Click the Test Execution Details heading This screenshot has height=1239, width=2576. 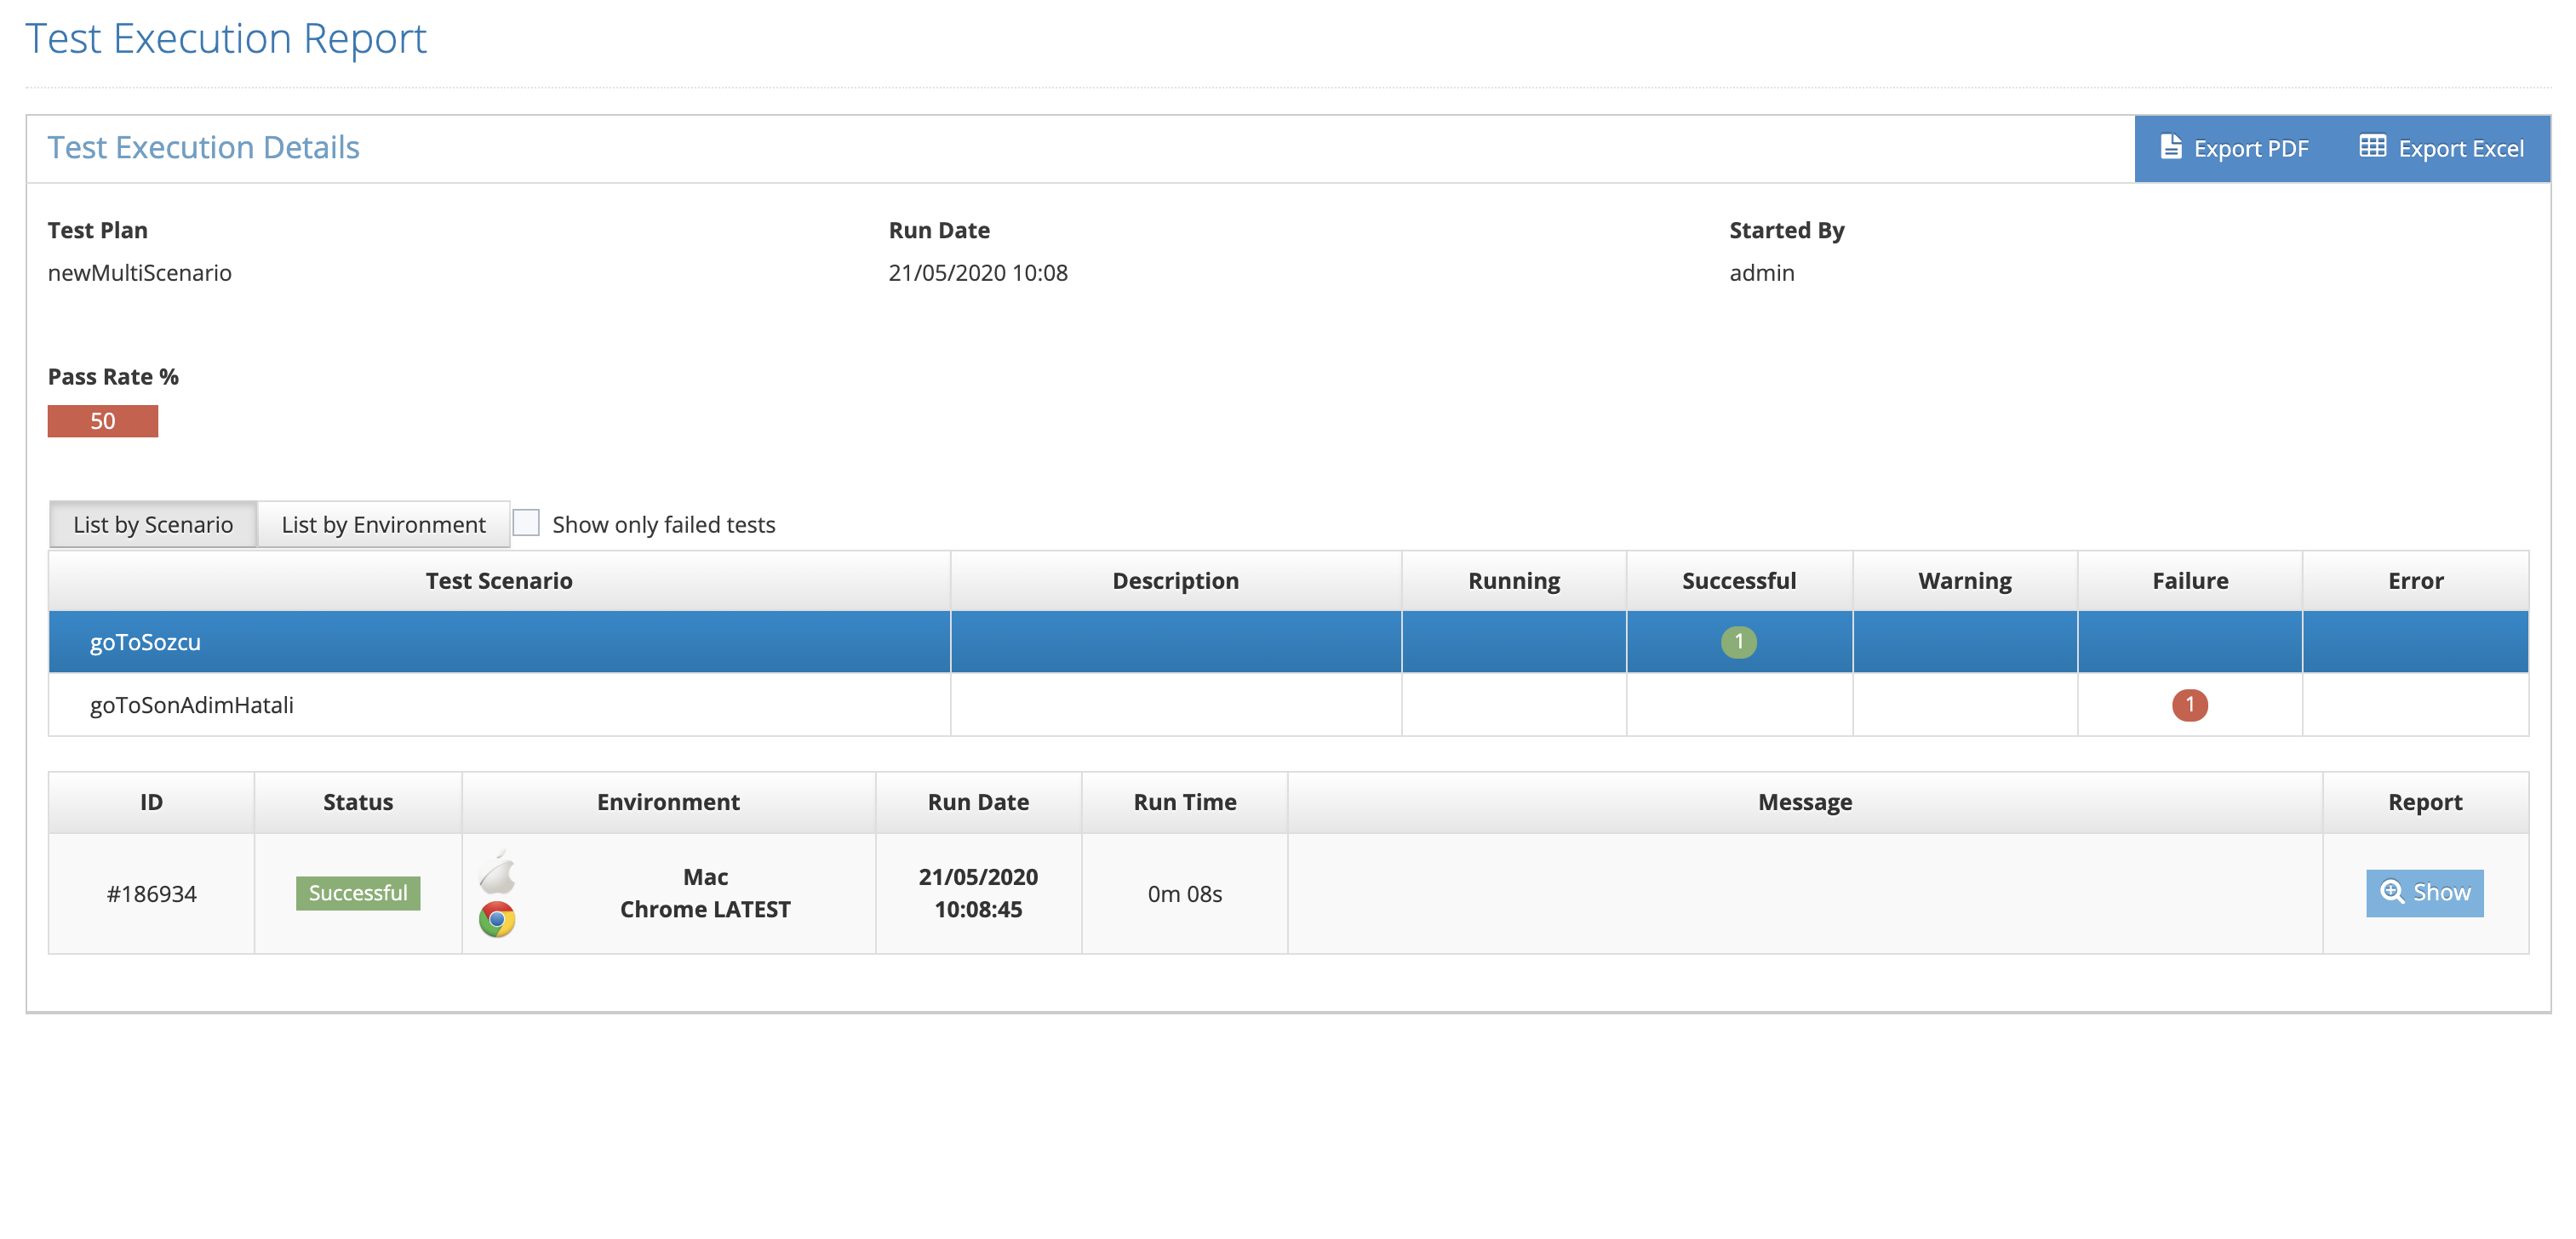(203, 147)
